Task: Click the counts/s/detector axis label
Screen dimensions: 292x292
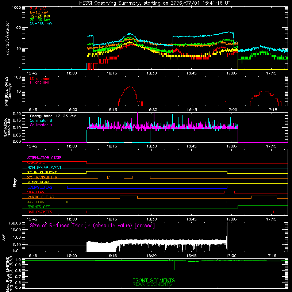Action: (x=8, y=38)
